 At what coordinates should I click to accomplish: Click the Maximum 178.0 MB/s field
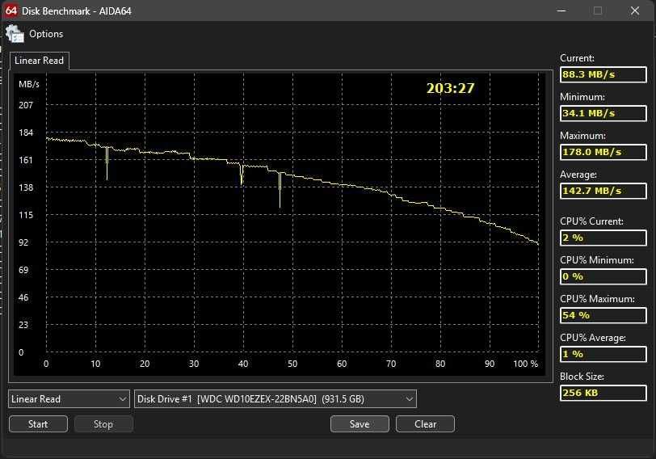click(603, 152)
